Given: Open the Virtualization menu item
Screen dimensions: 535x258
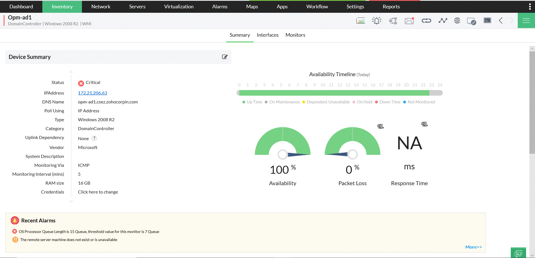Looking at the screenshot, I should click(x=178, y=6).
